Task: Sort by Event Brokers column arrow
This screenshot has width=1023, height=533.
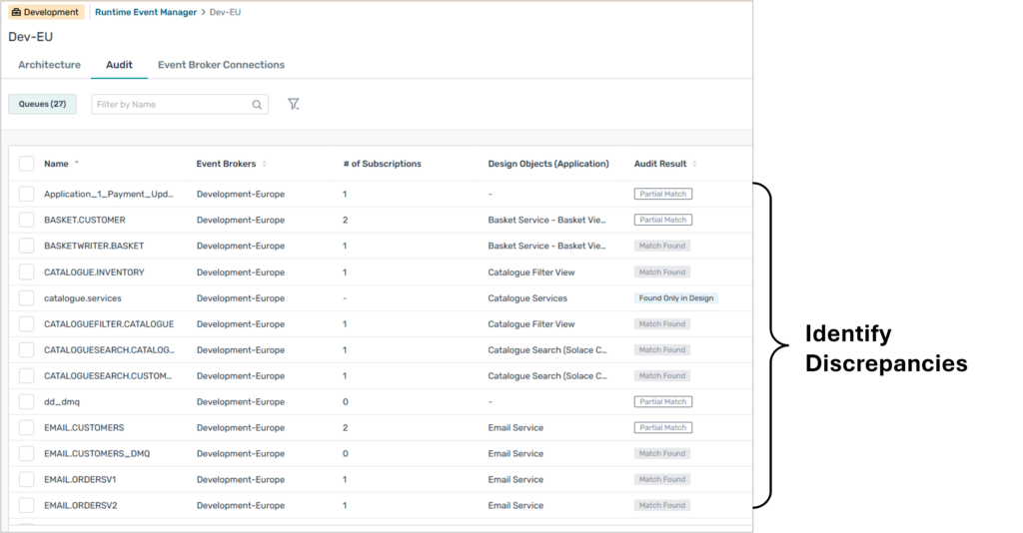Action: coord(265,164)
